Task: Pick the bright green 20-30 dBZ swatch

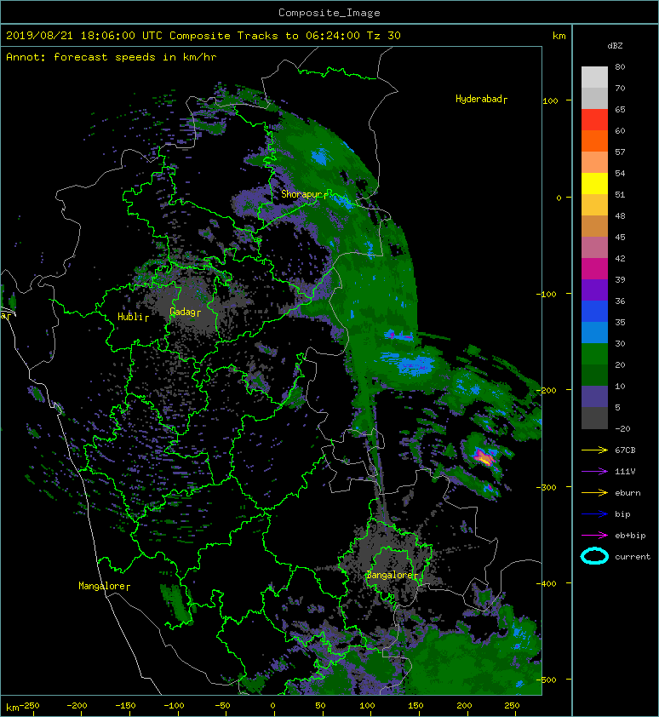Action: click(594, 354)
